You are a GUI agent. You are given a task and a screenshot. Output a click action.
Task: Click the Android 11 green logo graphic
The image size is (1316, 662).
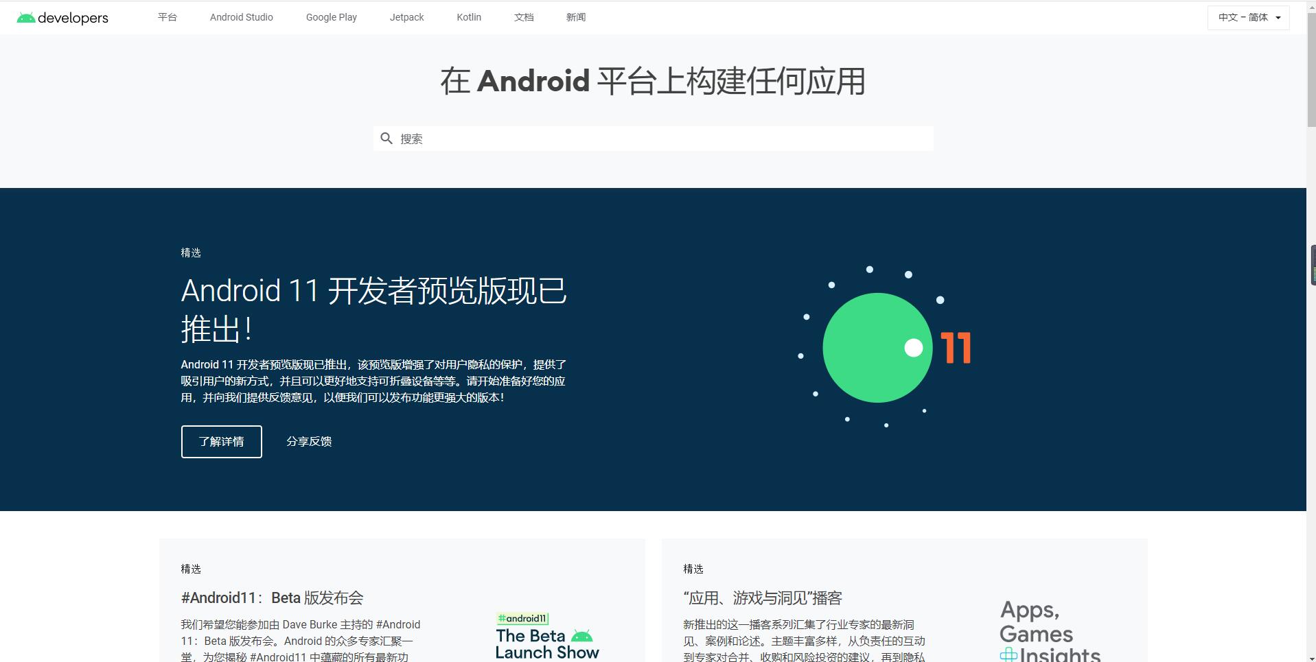tap(877, 347)
